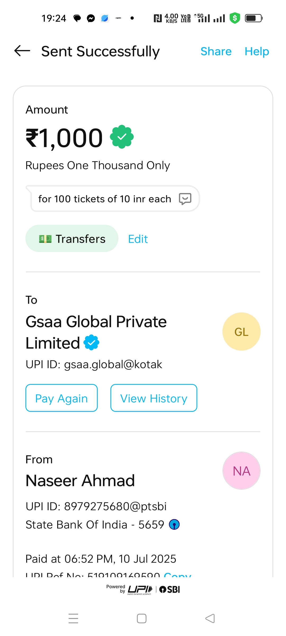The height and width of the screenshot is (636, 286).
Task: Open the Share option
Action: click(x=216, y=51)
